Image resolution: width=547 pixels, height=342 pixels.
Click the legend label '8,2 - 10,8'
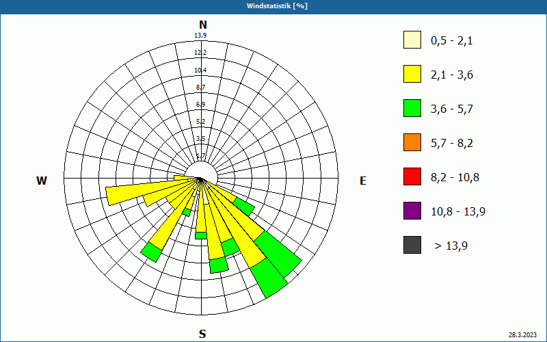point(455,178)
